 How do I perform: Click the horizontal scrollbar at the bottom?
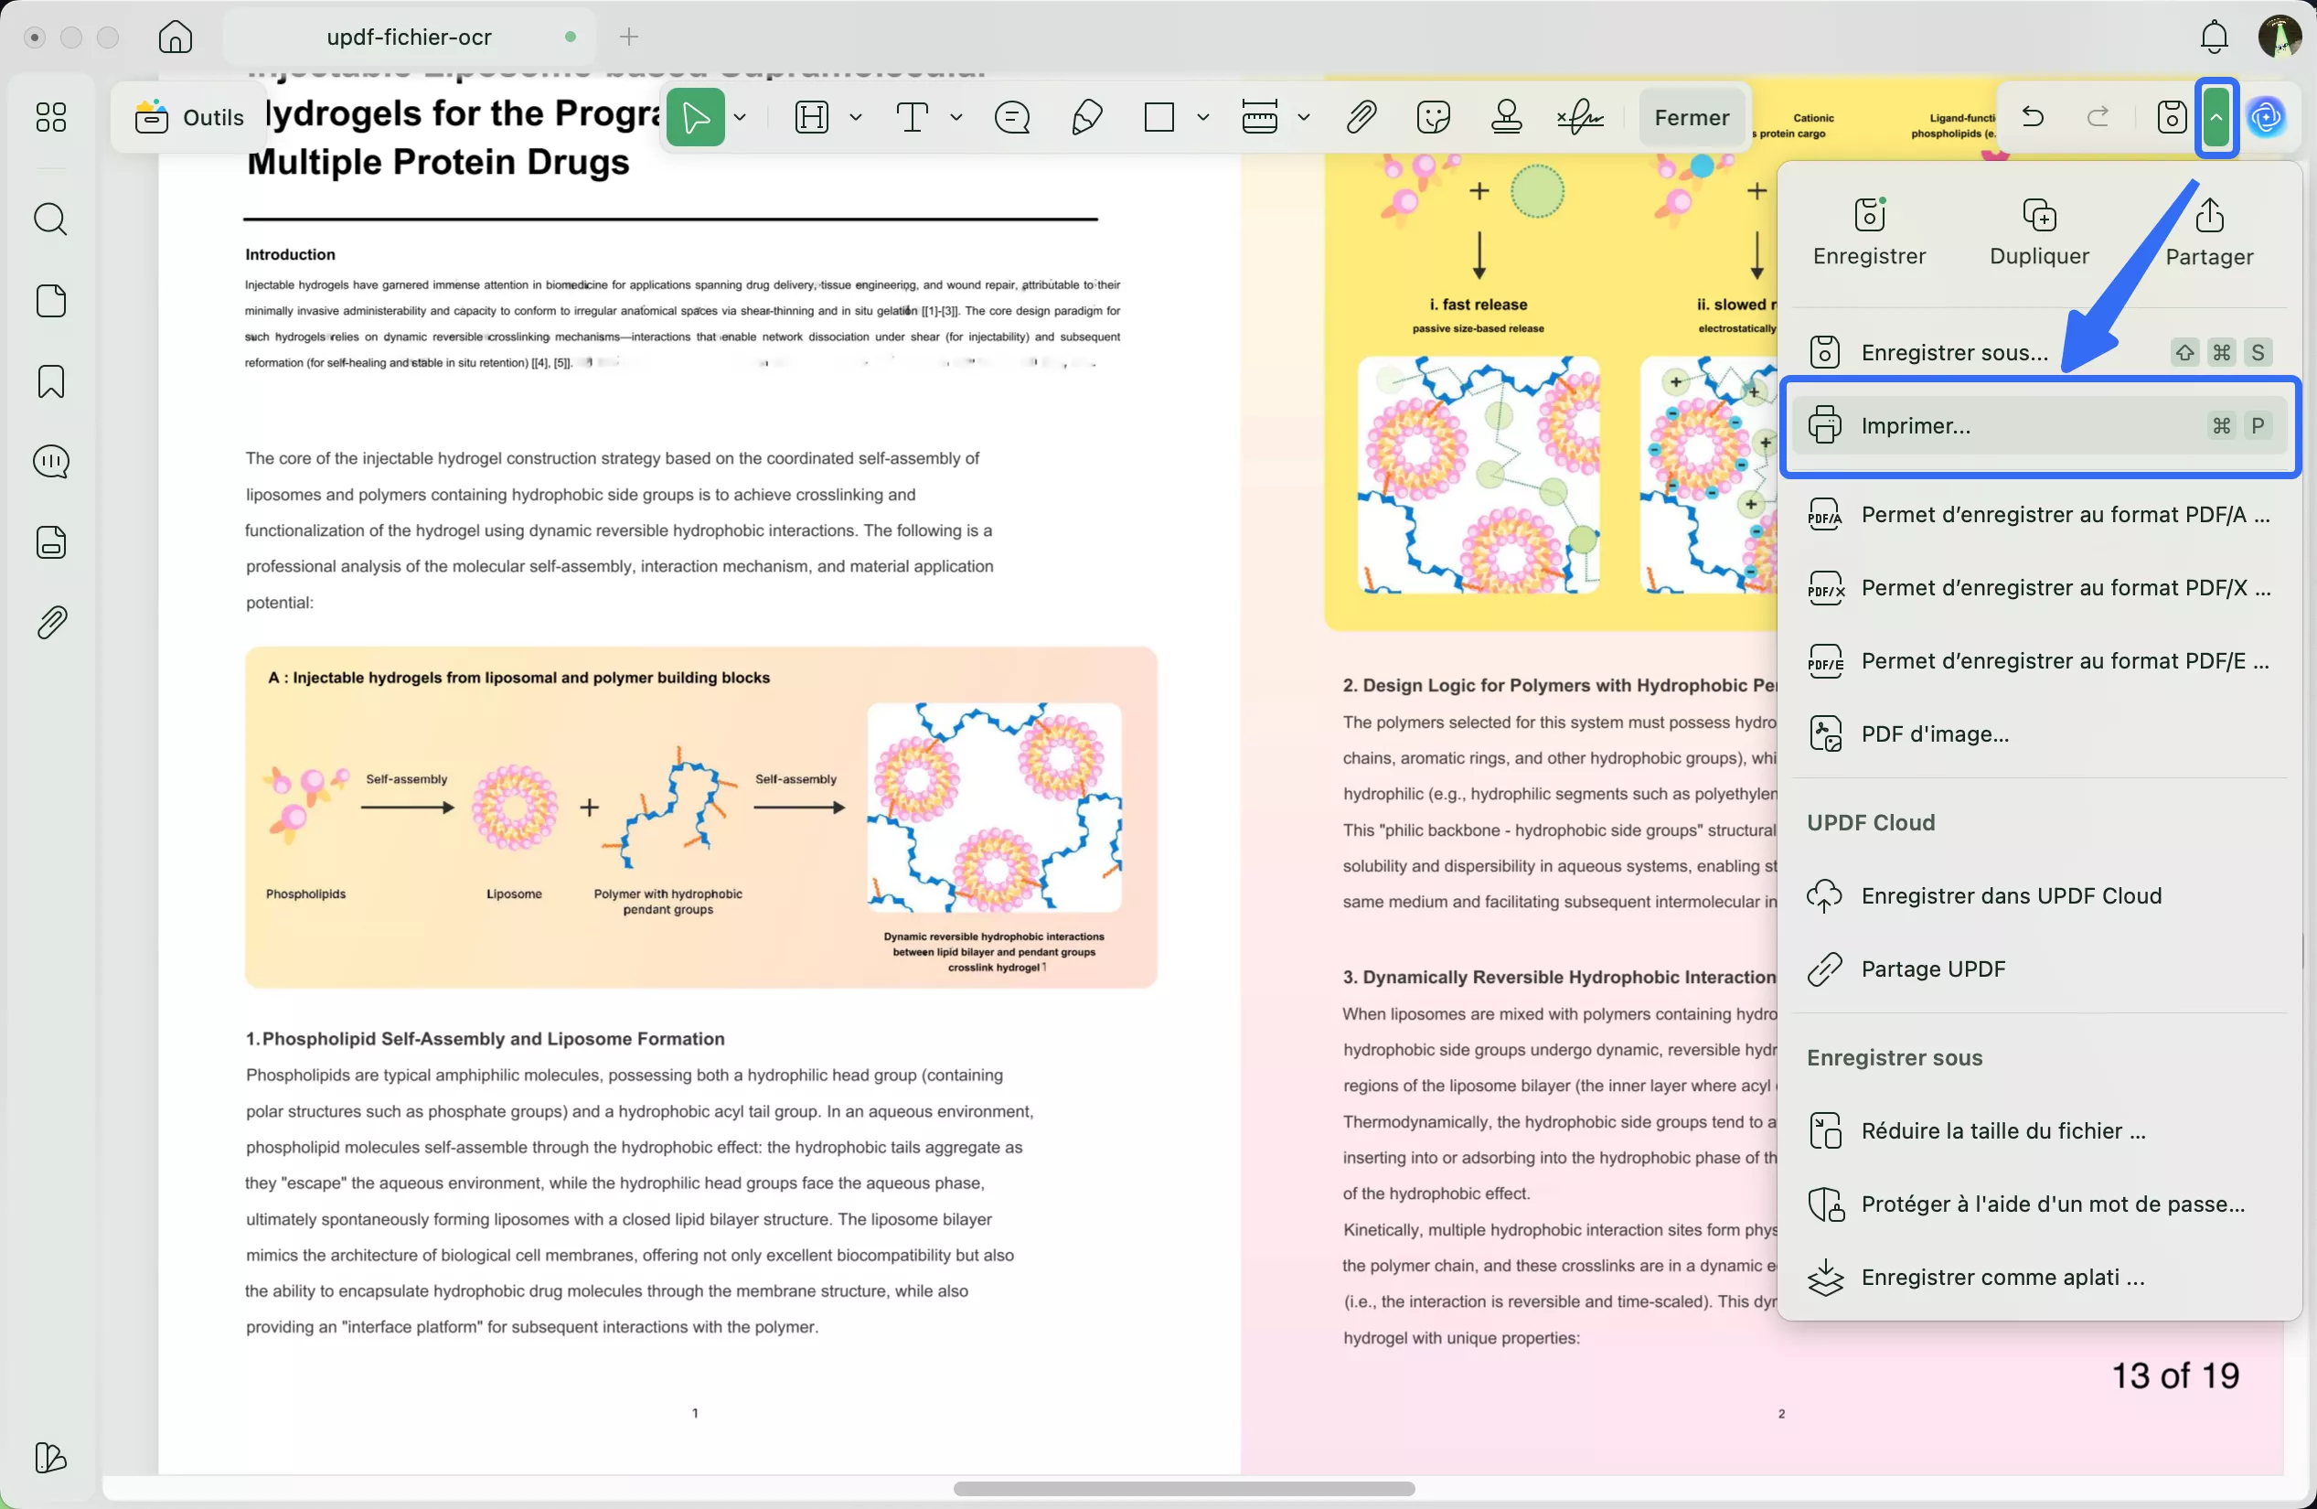pyautogui.click(x=1182, y=1489)
